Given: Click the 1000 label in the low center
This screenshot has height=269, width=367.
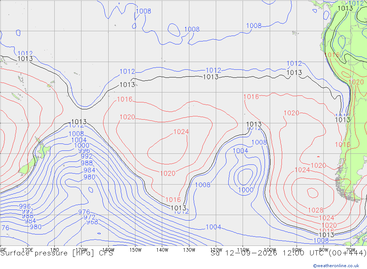Looking at the screenshot, I should [246, 190].
